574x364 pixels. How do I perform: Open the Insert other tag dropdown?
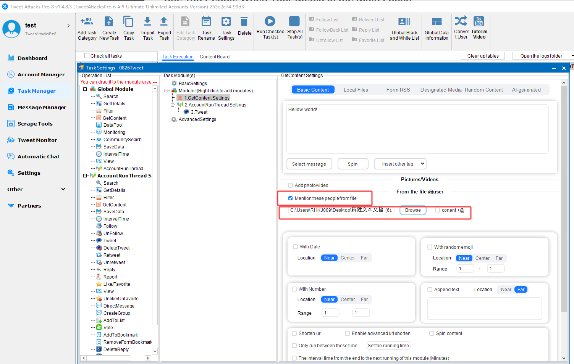(x=400, y=164)
